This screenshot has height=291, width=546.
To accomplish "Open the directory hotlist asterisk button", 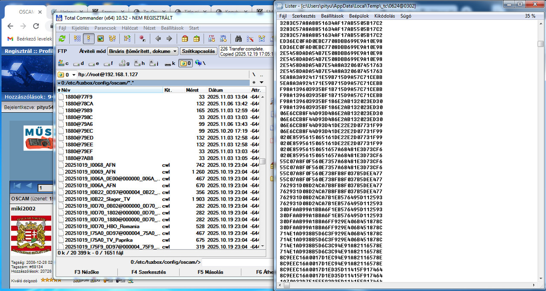I will (x=254, y=82).
